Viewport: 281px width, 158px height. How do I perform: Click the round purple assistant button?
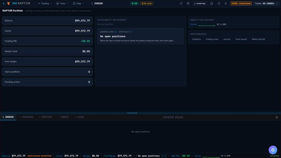pos(273,150)
